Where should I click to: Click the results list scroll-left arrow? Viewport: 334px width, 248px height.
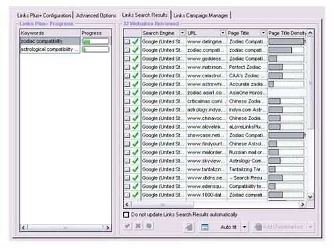coord(127,204)
